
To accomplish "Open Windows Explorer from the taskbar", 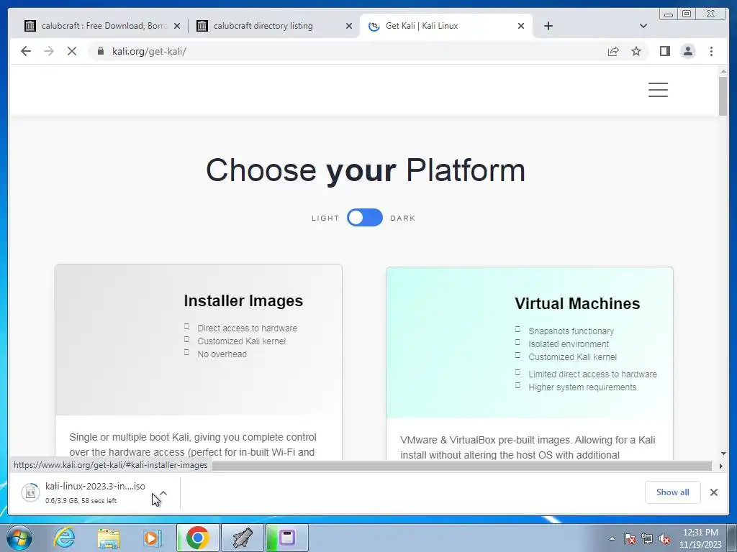I will 109,538.
